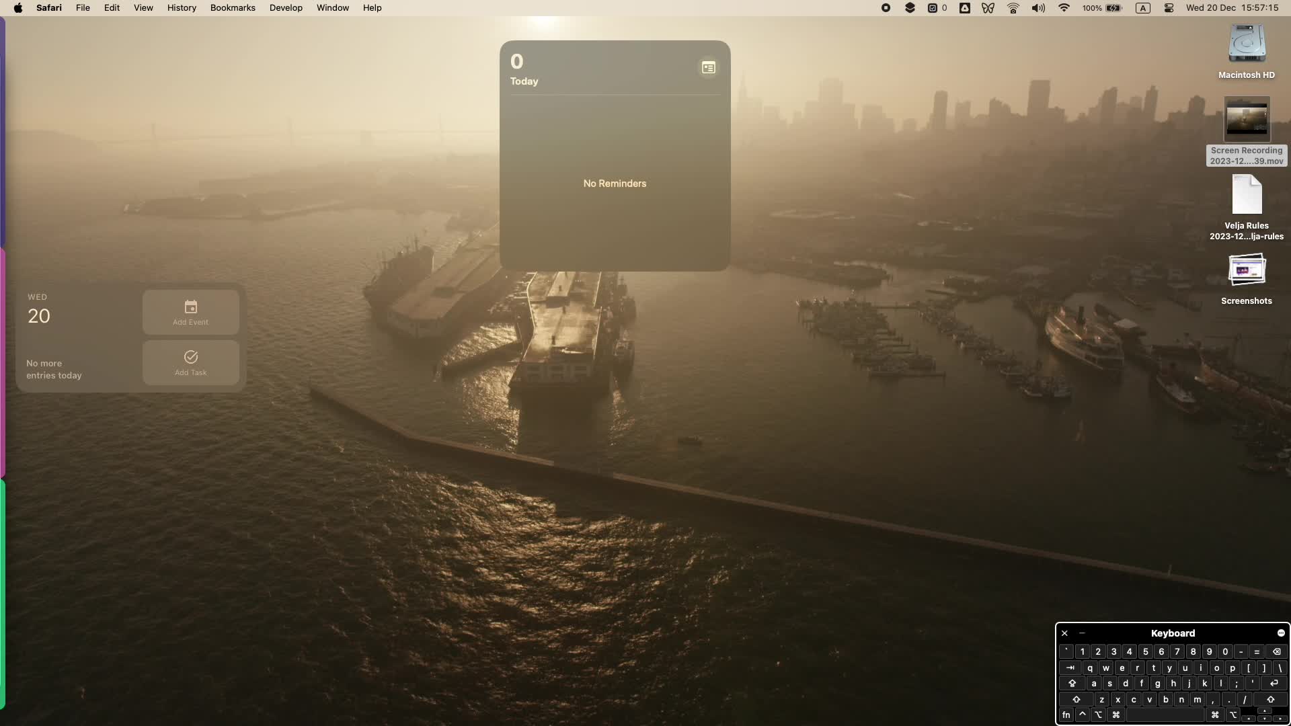Image resolution: width=1291 pixels, height=726 pixels.
Task: Click the 'A' input source menu bar icon
Action: [x=1142, y=7]
